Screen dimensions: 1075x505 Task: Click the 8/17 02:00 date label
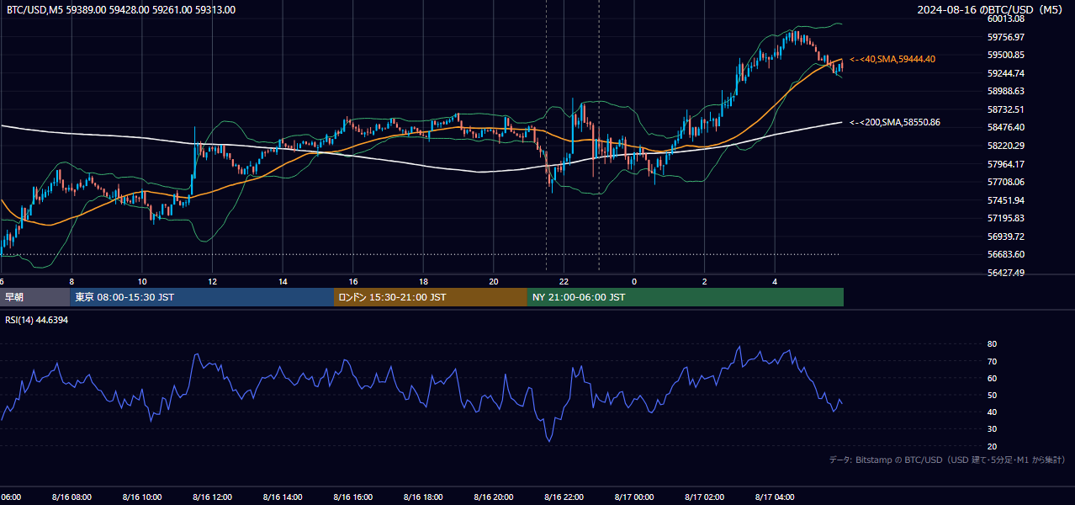click(x=705, y=497)
